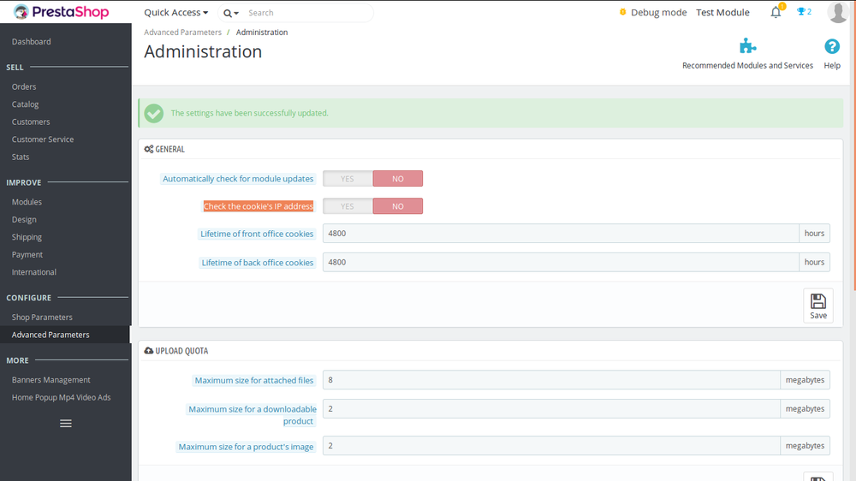
Task: Click 'Maximum size for a product's image' label
Action: (246, 447)
